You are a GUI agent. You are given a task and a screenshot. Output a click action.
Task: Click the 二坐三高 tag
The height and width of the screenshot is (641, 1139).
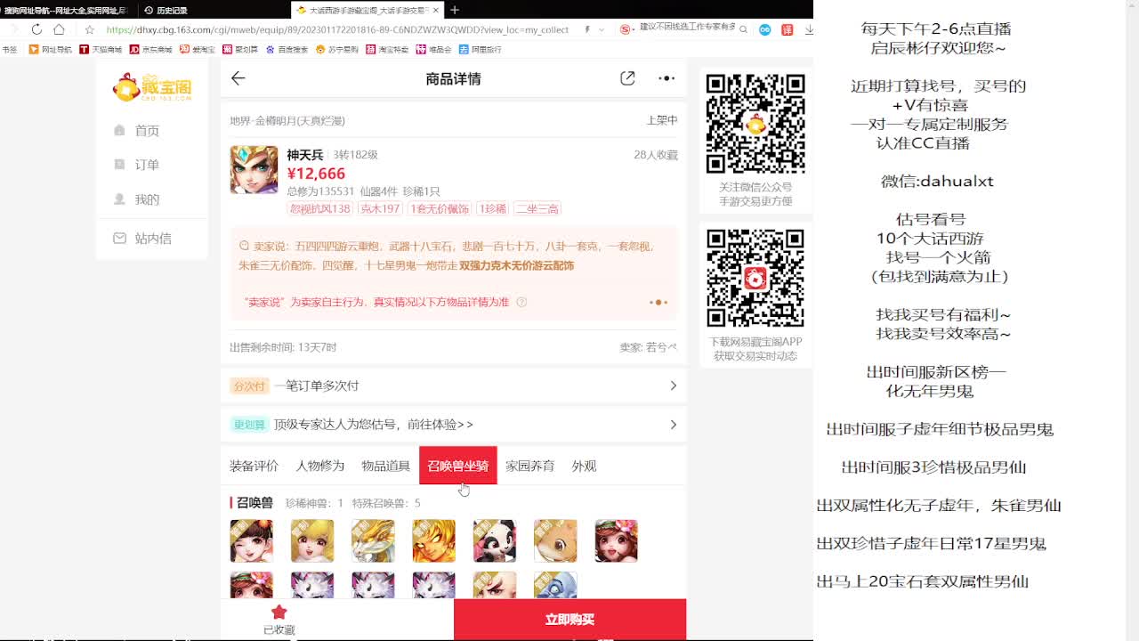tap(537, 209)
